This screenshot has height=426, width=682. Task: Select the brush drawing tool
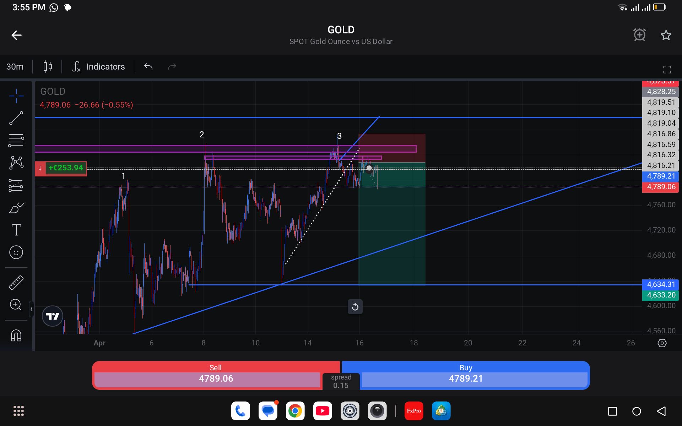[x=16, y=208]
